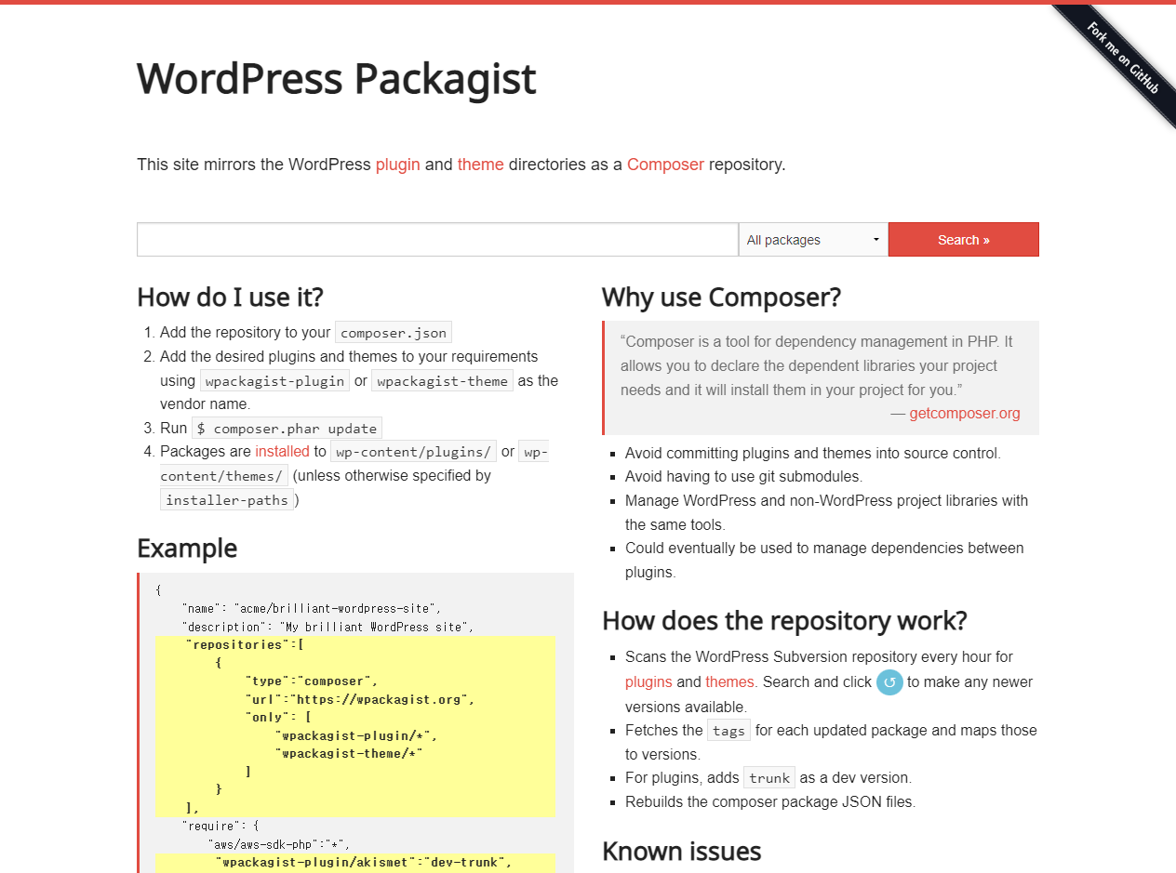Open the plugin link in intro sentence
The height and width of the screenshot is (873, 1176).
coord(398,165)
